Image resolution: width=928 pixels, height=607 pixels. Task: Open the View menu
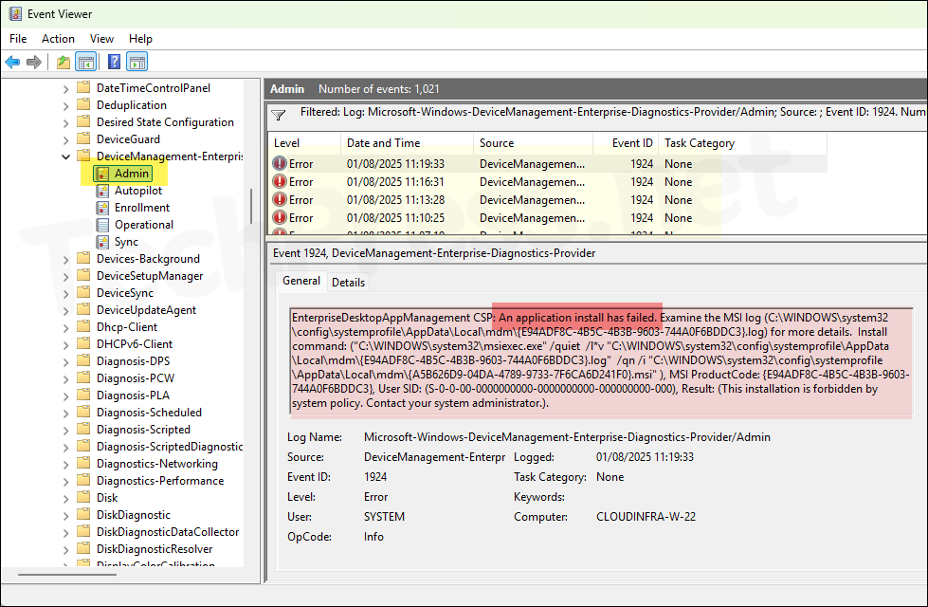(101, 39)
